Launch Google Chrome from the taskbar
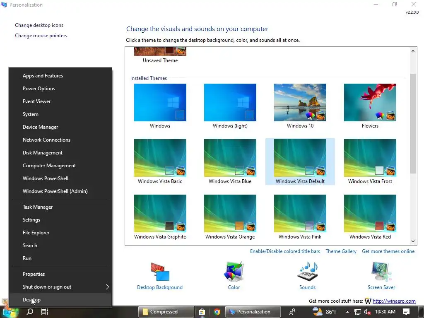This screenshot has height=318, width=424. pyautogui.click(x=217, y=312)
